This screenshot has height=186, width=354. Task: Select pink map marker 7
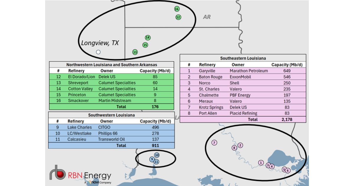pyautogui.click(x=214, y=143)
